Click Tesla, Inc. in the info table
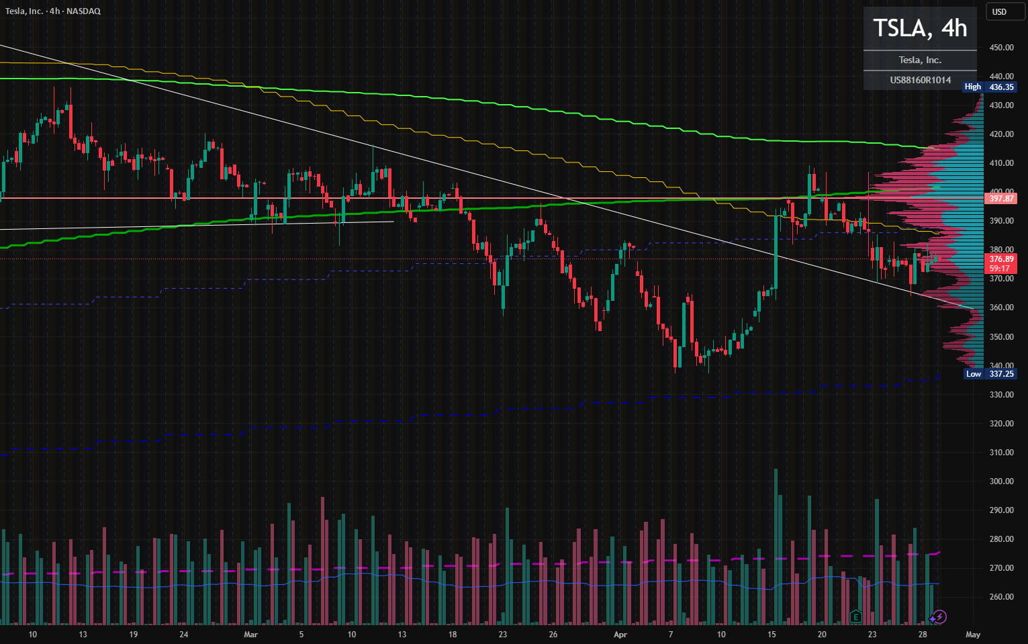The image size is (1028, 644). (x=920, y=60)
